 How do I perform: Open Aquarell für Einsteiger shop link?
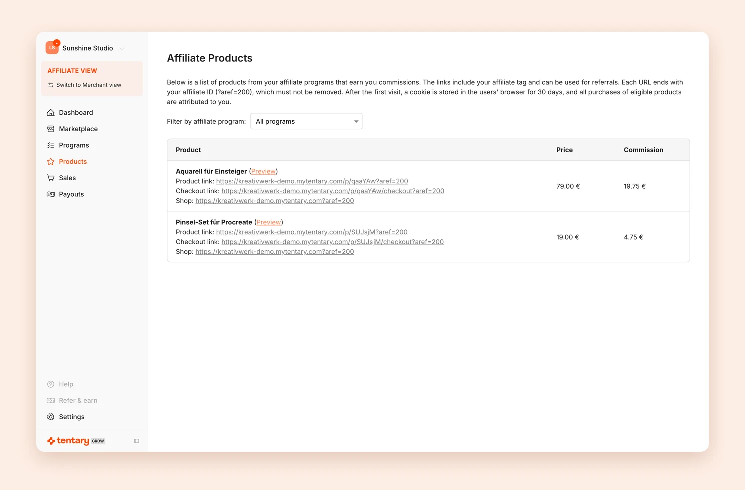coord(275,201)
